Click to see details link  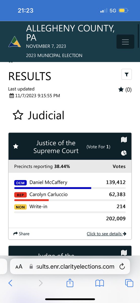[x=106, y=234]
